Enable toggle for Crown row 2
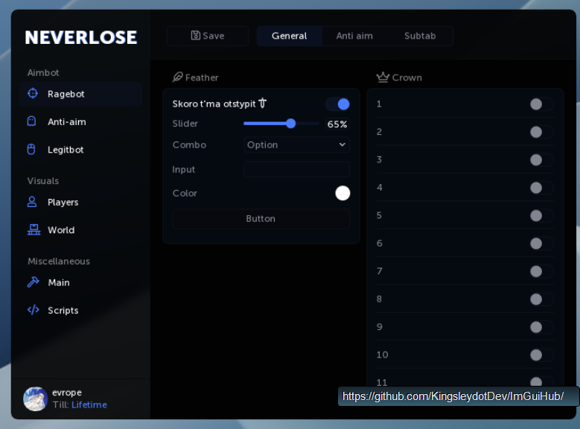Viewport: 580px width, 429px height. [541, 132]
